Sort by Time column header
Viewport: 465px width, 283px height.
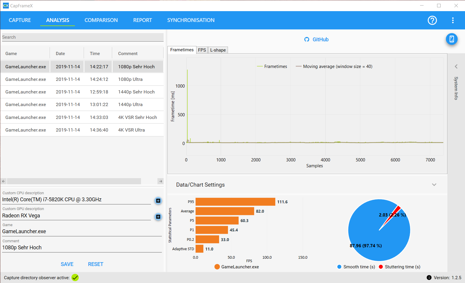98,54
